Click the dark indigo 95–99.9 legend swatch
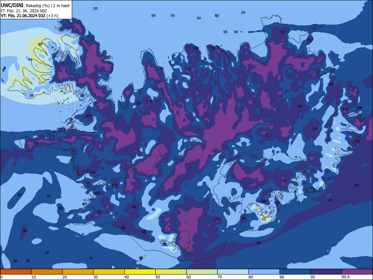 click(326, 272)
